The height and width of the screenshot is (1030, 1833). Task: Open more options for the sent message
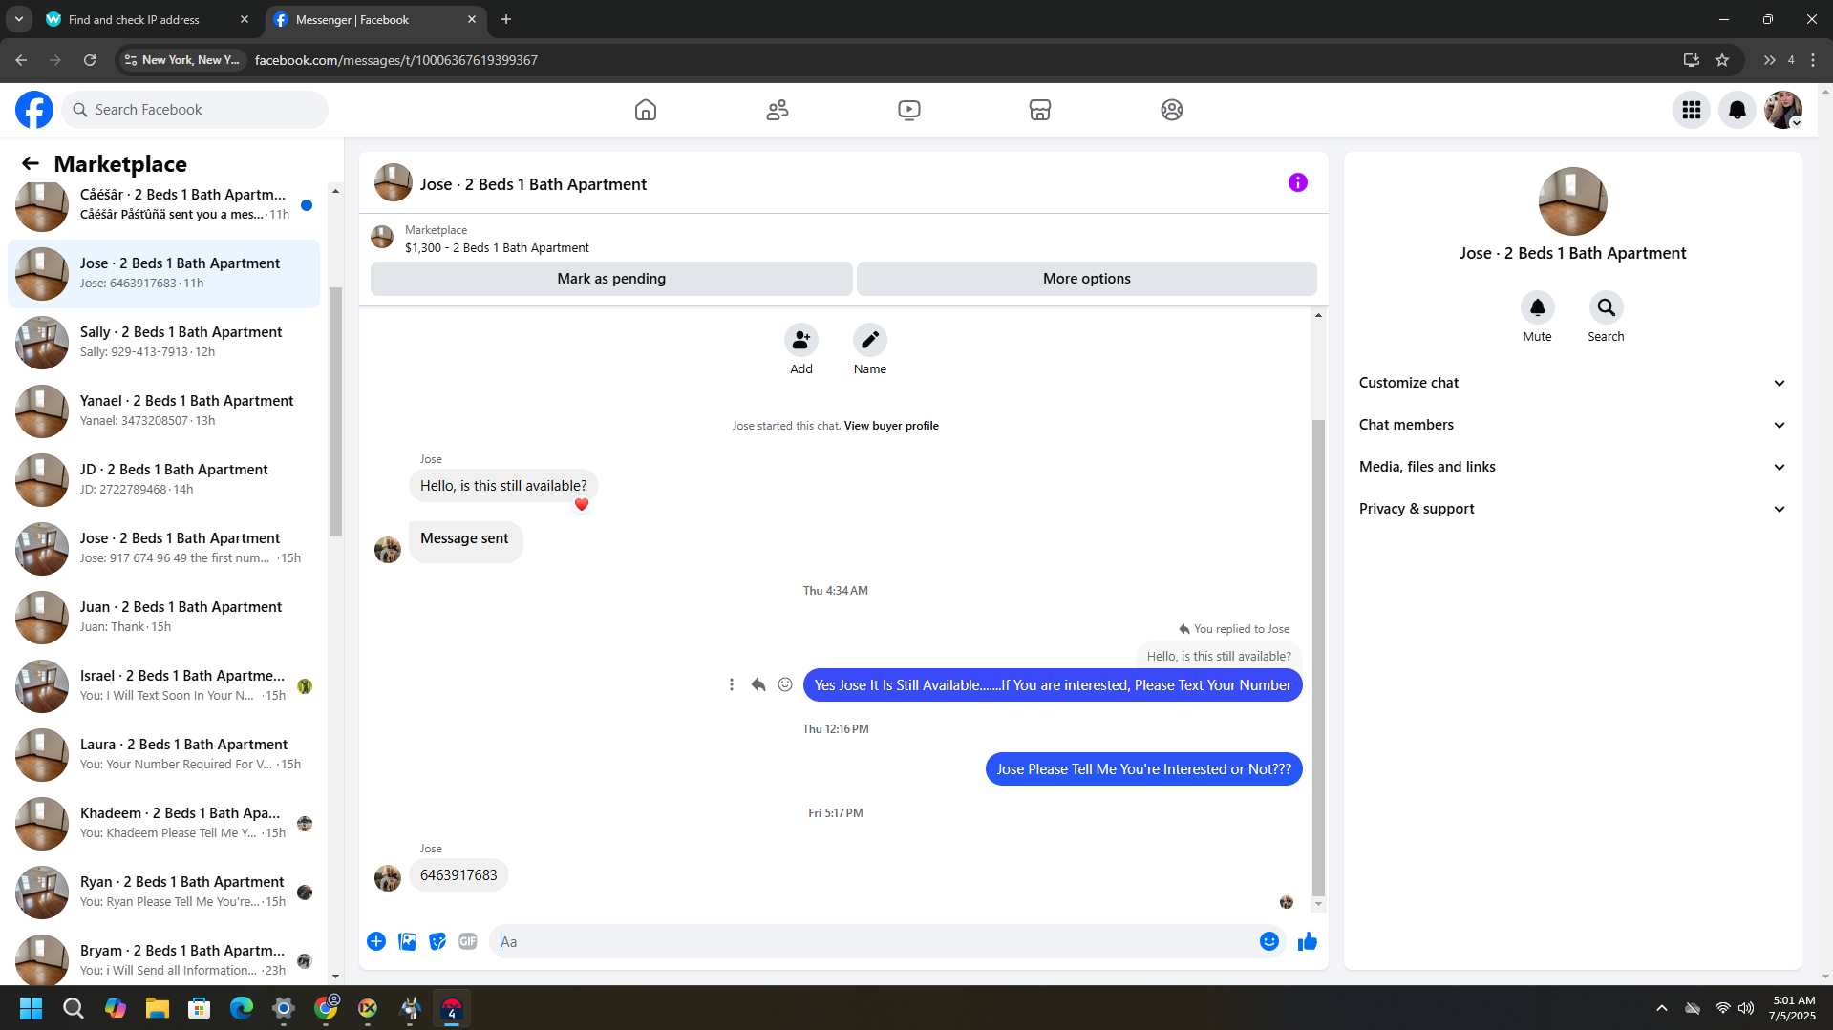click(x=732, y=684)
